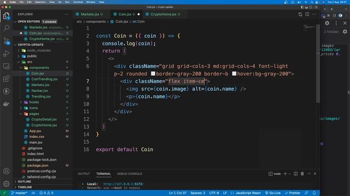Screen dimensions: 350x196
Task: Maximize the panel with the up chevron
Action: [x=309, y=174]
